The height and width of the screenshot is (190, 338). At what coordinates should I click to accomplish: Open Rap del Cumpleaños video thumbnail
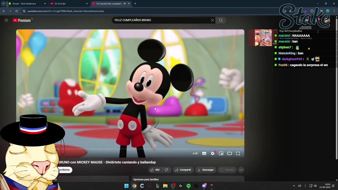pyautogui.click(x=263, y=38)
